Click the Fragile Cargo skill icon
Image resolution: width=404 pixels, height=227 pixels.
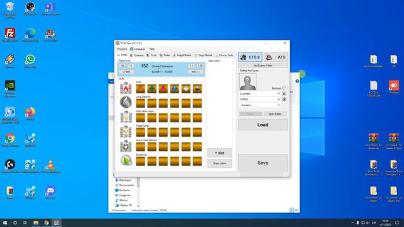pos(126,131)
